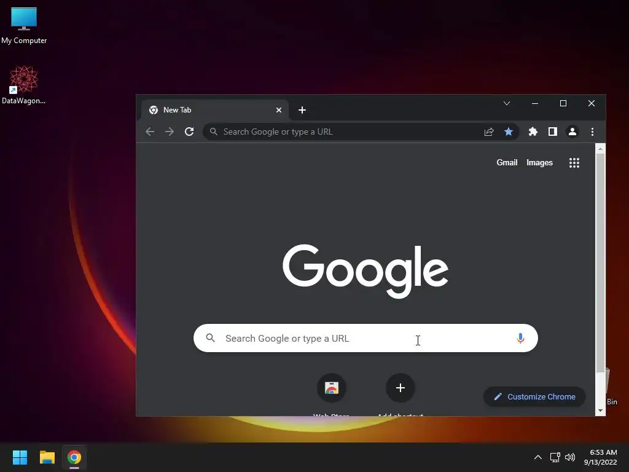Click the scrollbar up arrow in Chrome
The height and width of the screenshot is (472, 629).
(600, 149)
